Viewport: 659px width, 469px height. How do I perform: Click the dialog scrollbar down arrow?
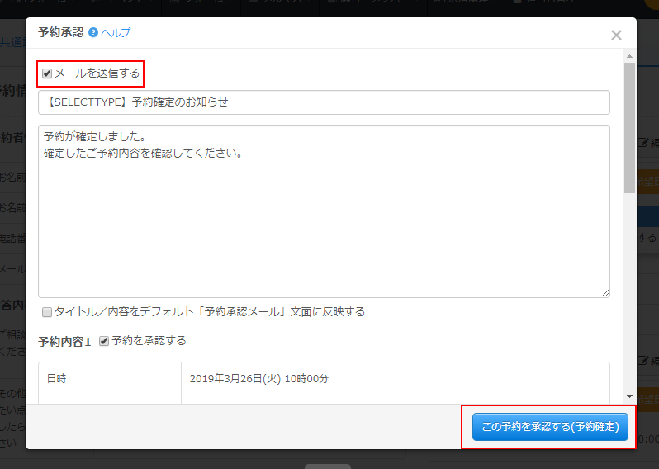pos(629,396)
